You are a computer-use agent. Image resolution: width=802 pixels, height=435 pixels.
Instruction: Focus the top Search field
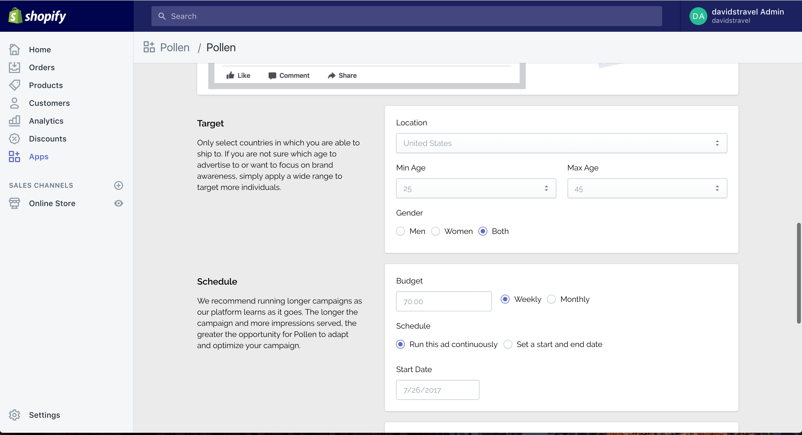(407, 16)
